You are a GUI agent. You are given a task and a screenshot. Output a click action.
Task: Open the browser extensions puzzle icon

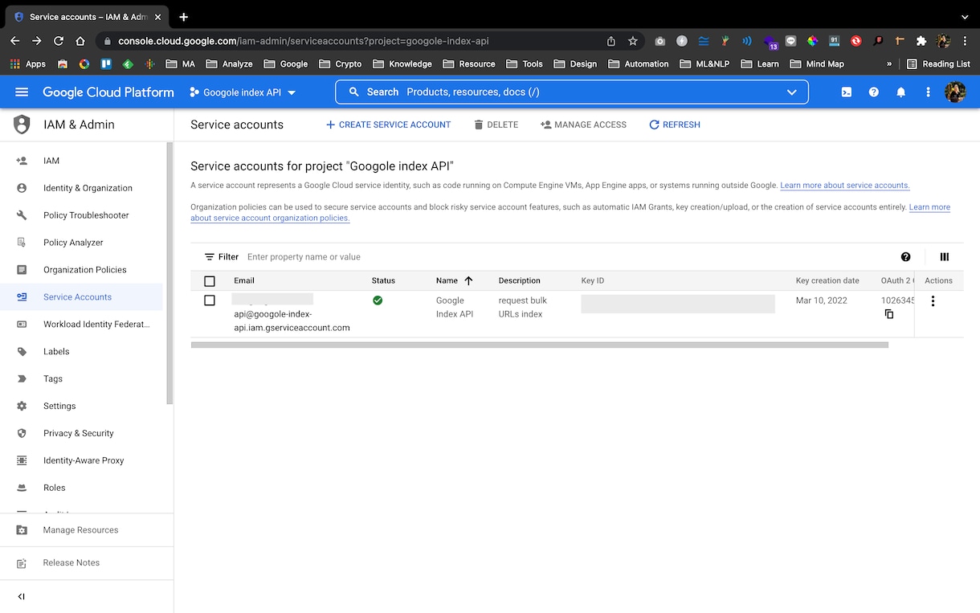[x=921, y=41]
